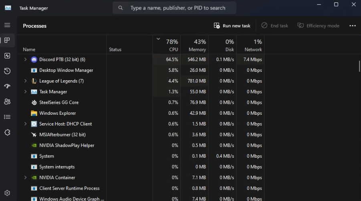
Task: Sort processes by Status column
Action: (115, 50)
